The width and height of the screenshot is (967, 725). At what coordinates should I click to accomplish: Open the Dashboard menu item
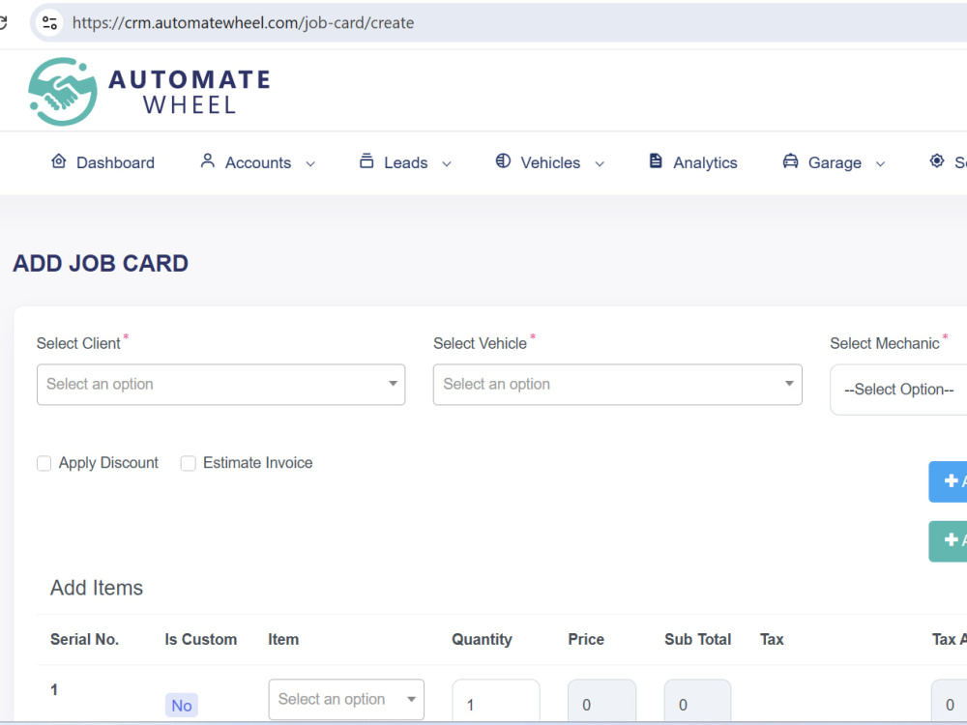115,162
